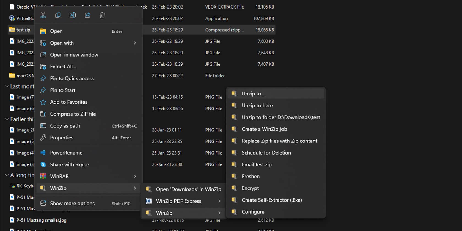
Task: Select Show more options
Action: click(88, 203)
